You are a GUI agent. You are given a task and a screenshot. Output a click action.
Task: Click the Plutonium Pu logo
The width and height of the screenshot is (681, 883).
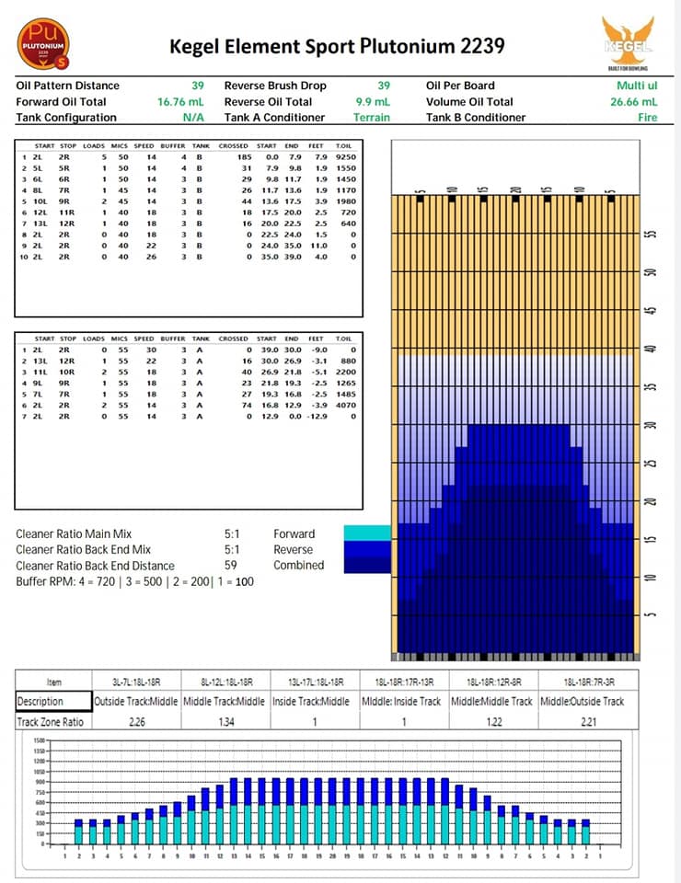coord(43,43)
